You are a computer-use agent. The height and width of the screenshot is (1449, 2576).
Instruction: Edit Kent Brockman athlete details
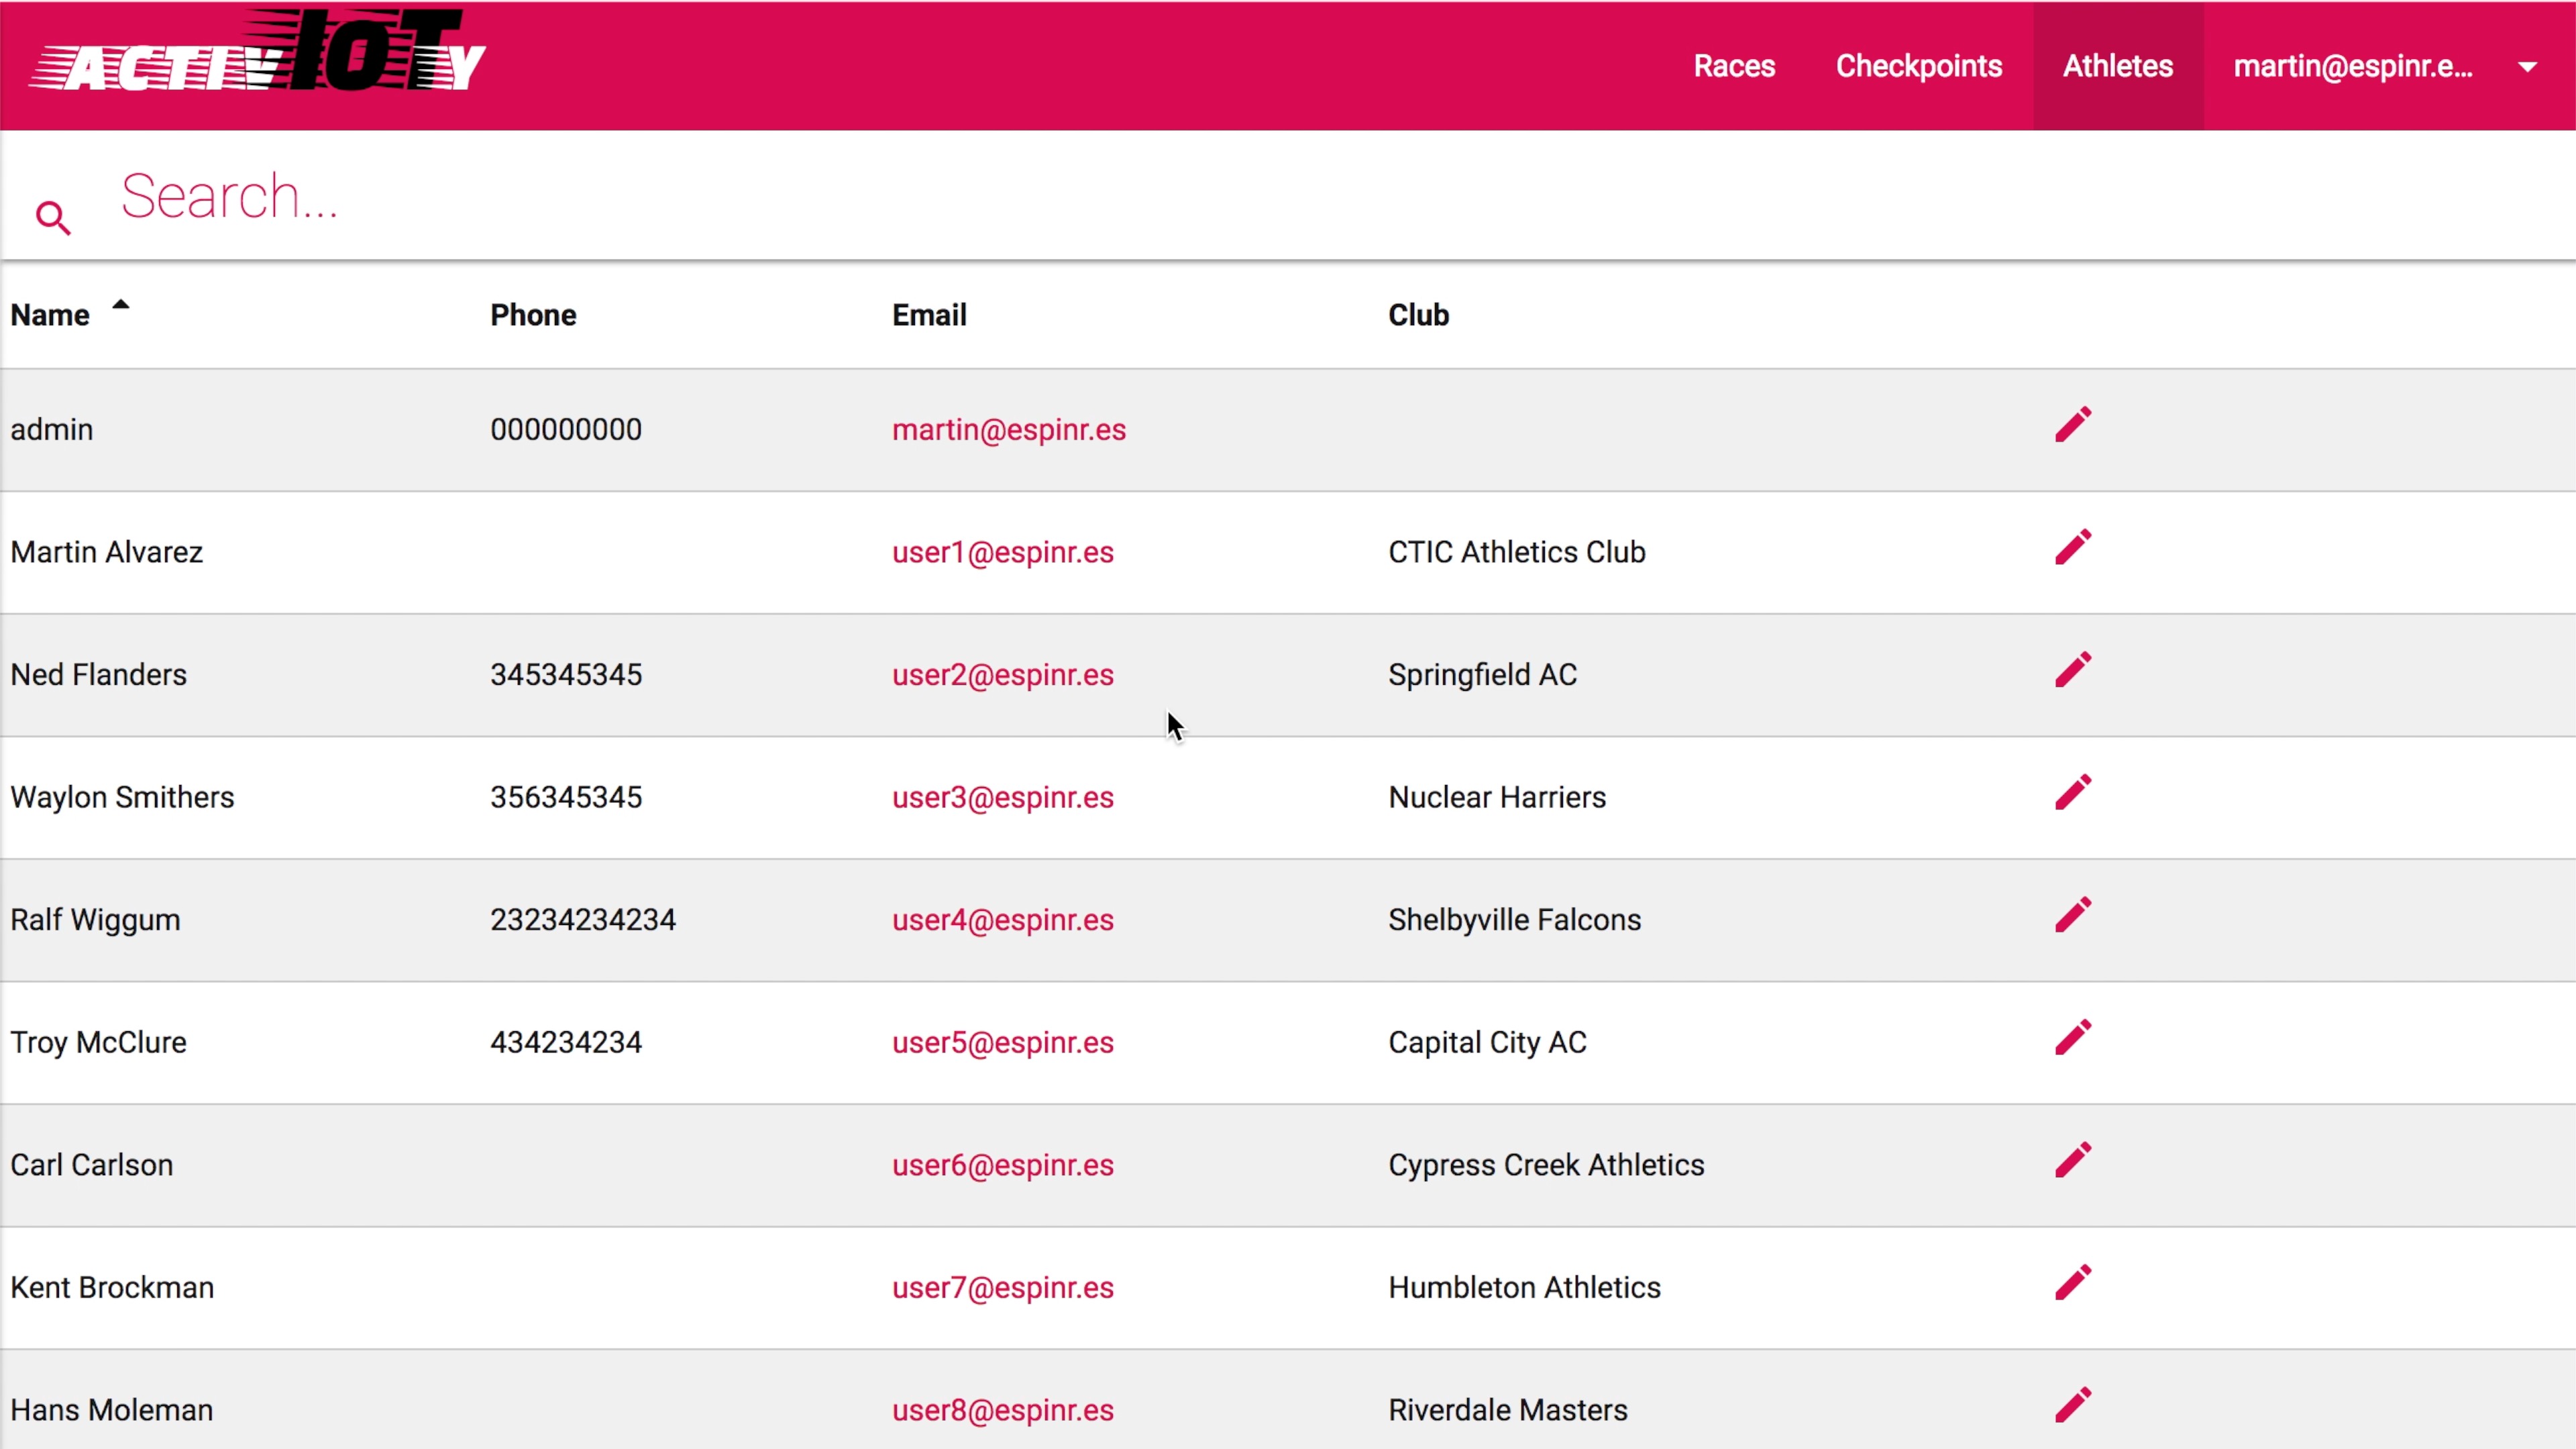(2072, 1283)
